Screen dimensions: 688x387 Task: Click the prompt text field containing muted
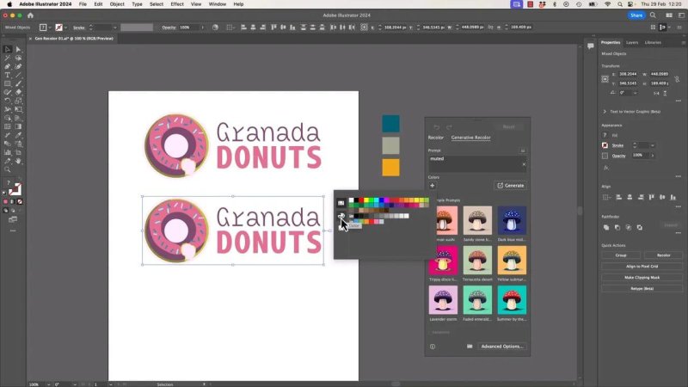pos(477,164)
